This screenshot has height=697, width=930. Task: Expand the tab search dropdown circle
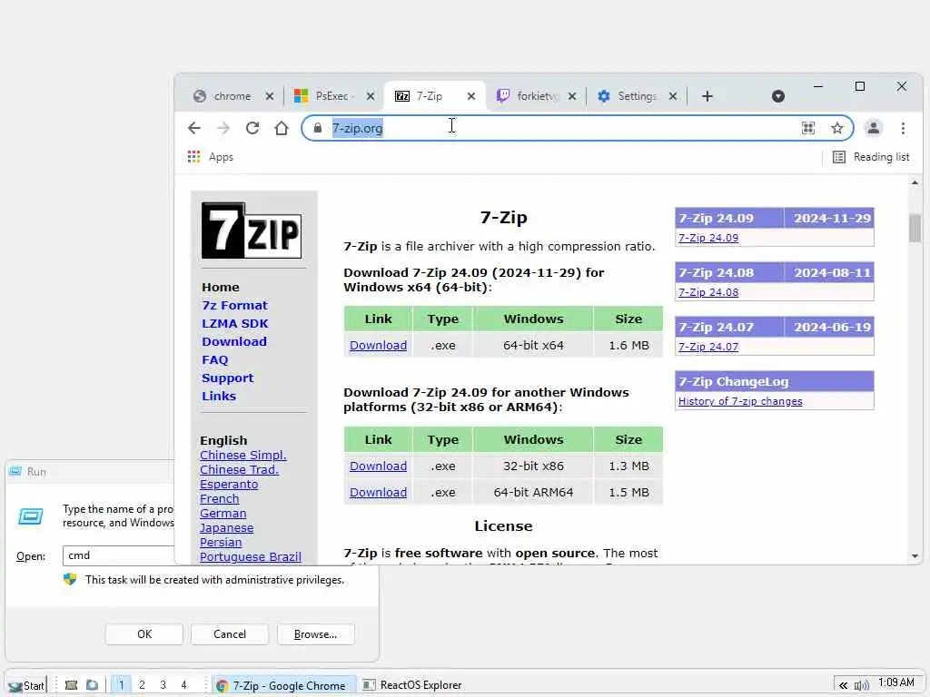778,96
